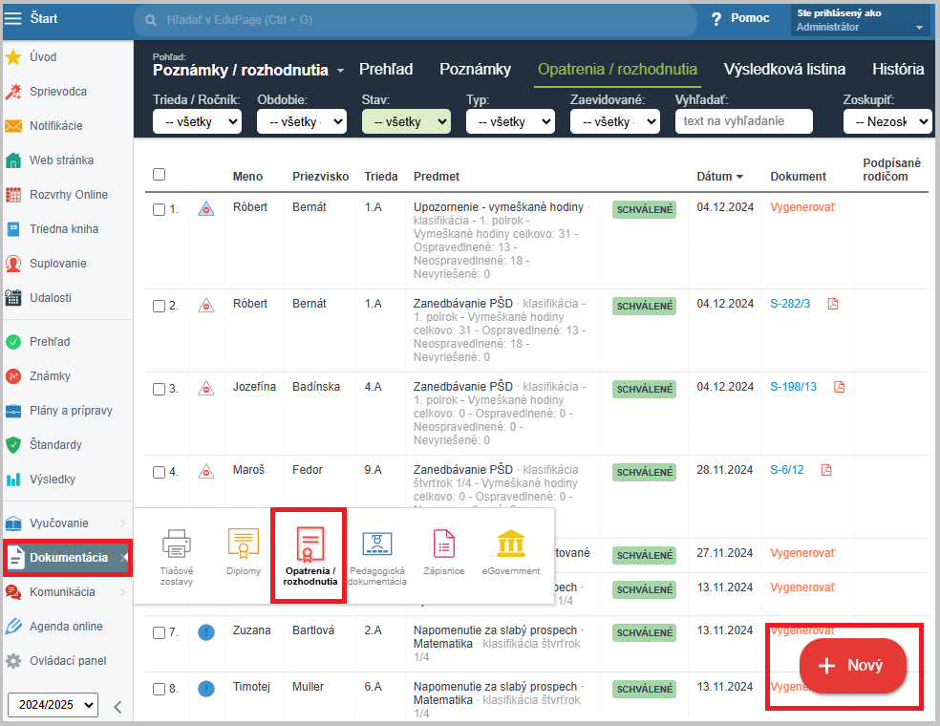Viewport: 940px width, 726px height.
Task: Open Plány a prípravy briefcase icon
Action: pyautogui.click(x=13, y=411)
